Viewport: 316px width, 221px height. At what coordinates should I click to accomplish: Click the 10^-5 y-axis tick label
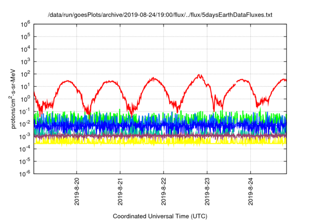[25, 161]
